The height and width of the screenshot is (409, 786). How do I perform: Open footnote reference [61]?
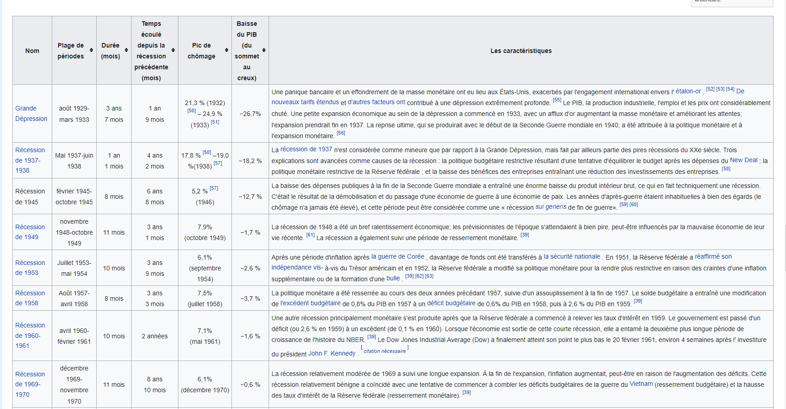[x=310, y=235]
